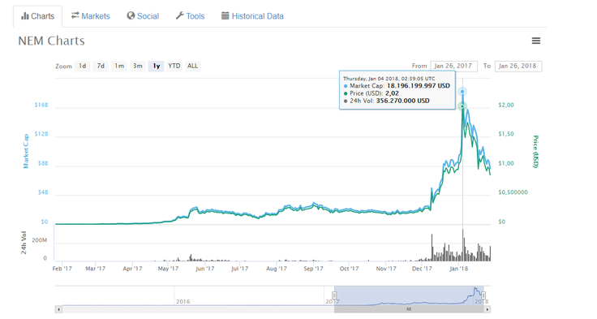Click the 2016 label in the navigator
Image resolution: width=597 pixels, height=319 pixels.
click(x=183, y=301)
